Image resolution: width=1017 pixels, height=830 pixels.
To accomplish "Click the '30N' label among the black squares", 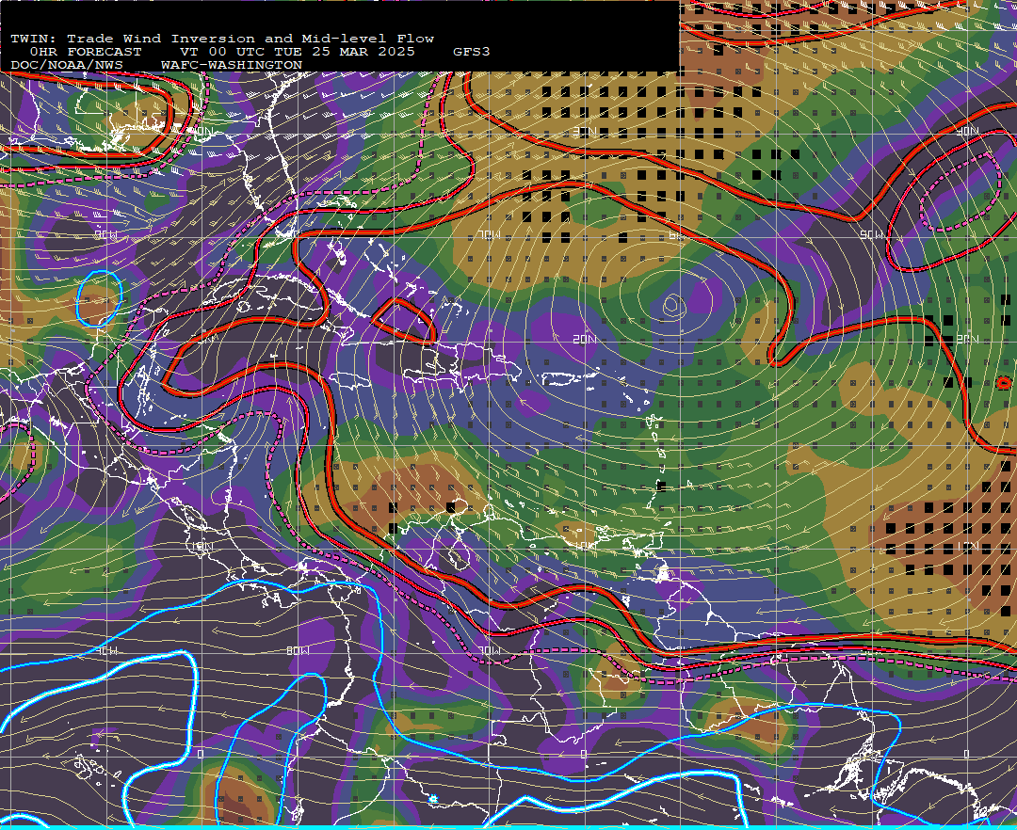I will pos(585,132).
